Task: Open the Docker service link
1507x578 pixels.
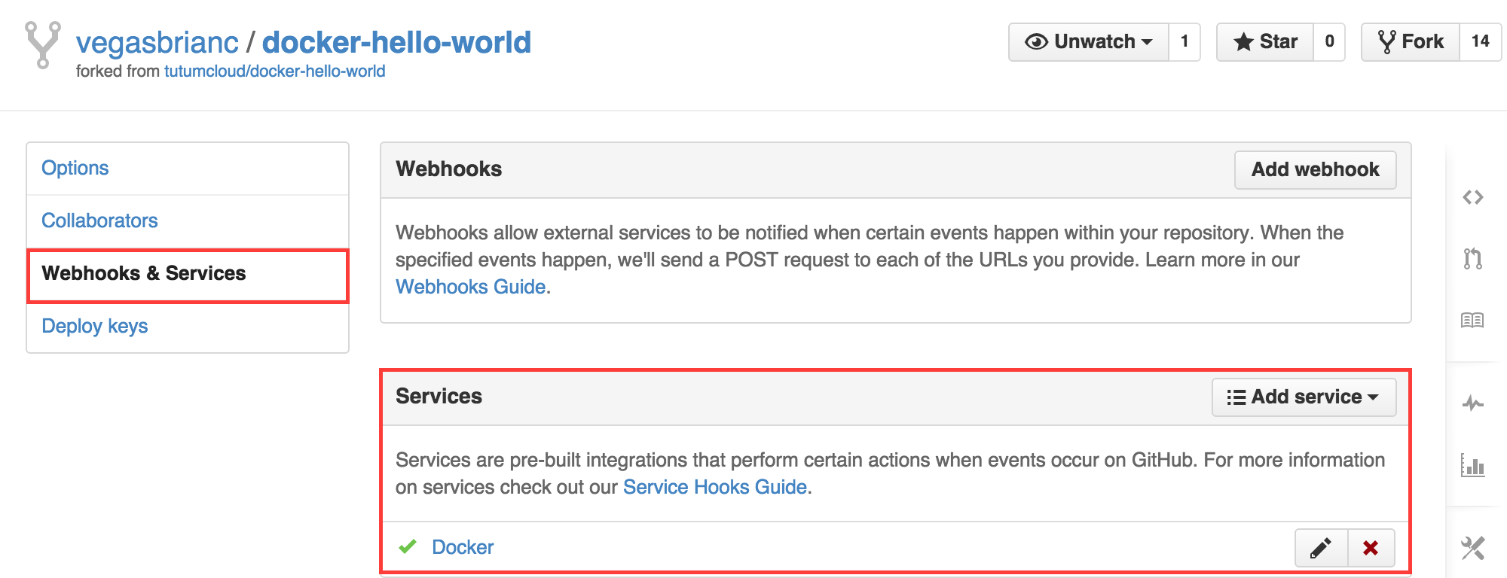Action: (x=463, y=547)
